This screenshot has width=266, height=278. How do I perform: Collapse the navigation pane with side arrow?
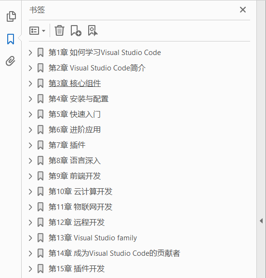(x=261, y=221)
